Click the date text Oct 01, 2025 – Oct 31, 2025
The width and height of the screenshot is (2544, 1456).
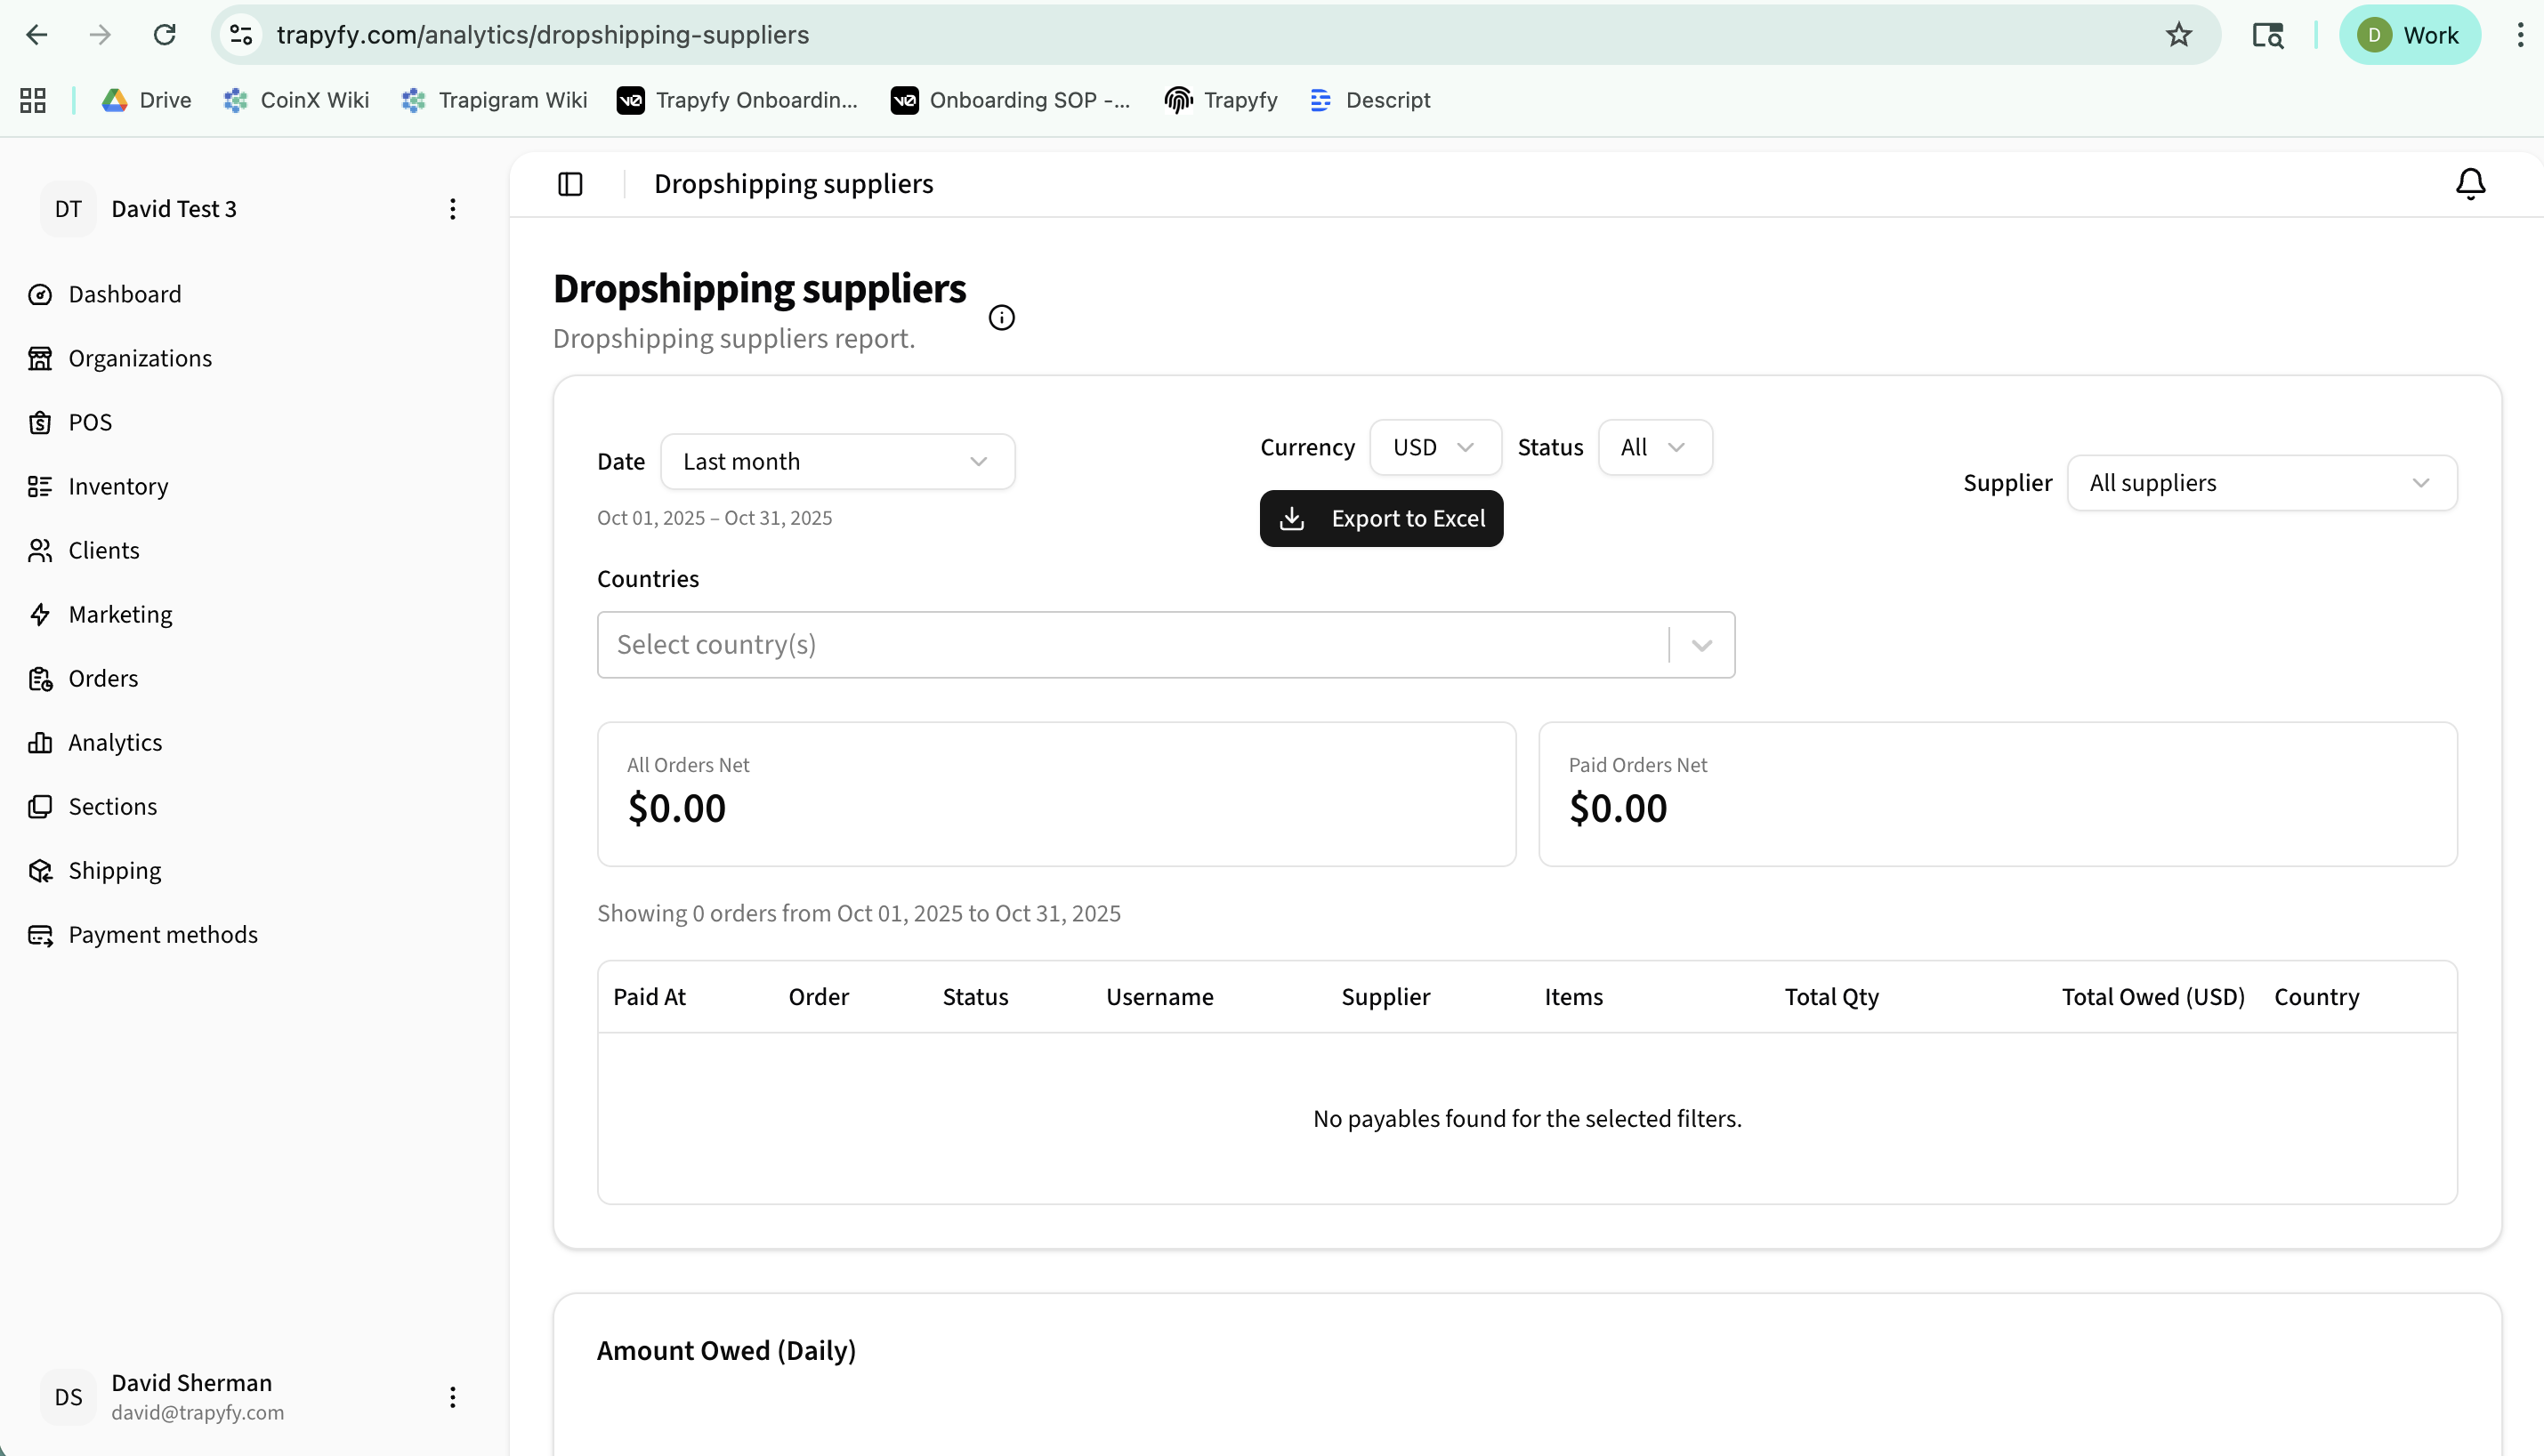pos(715,518)
